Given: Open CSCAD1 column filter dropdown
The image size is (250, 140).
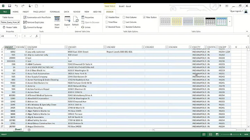Looking at the screenshot, I should (105, 47).
